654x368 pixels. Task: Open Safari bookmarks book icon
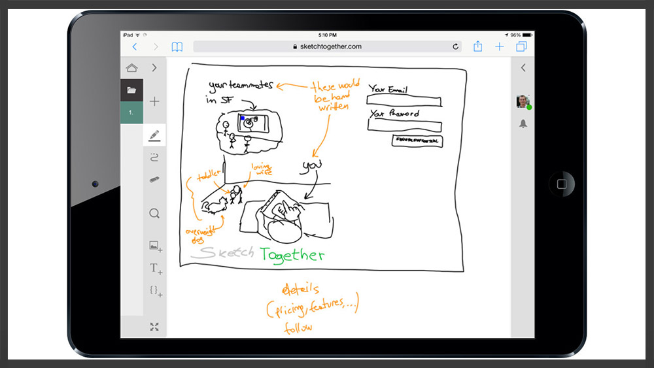(177, 46)
